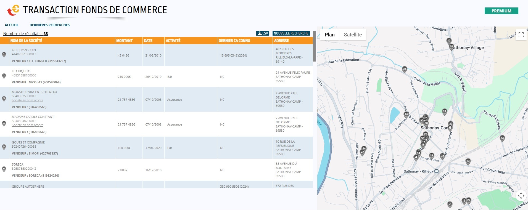Select map pin 18 near Av. de la Gare

(431, 156)
